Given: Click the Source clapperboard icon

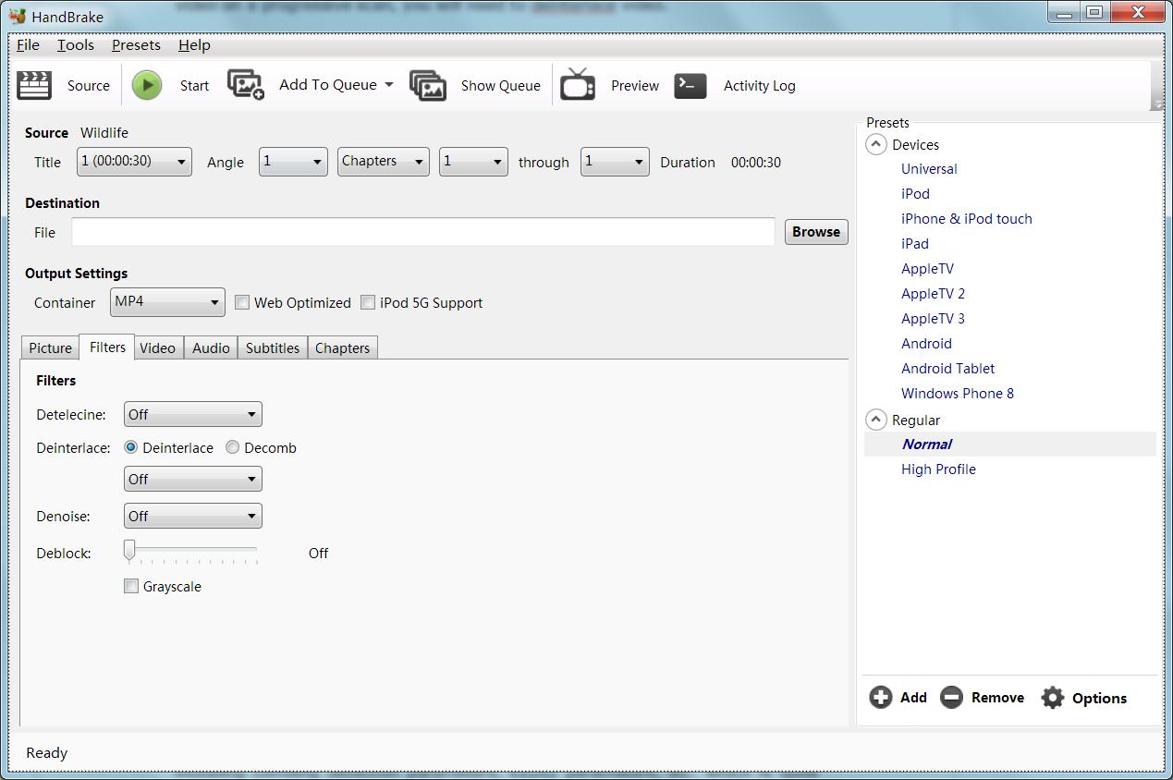Looking at the screenshot, I should (x=34, y=85).
